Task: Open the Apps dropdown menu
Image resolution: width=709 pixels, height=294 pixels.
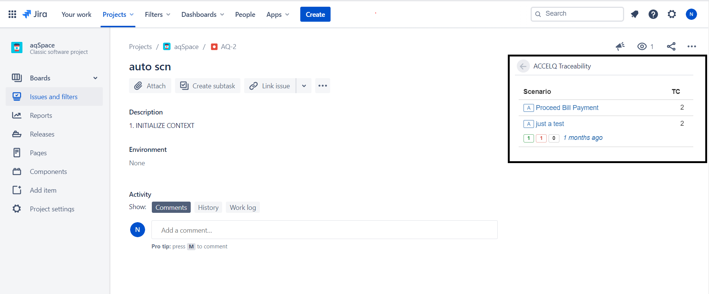Action: point(278,14)
